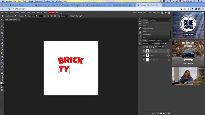The width and height of the screenshot is (205, 115).
Task: Open the Paragraph panel icon
Action: (140, 36)
